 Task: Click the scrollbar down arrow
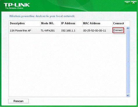coord(128,95)
